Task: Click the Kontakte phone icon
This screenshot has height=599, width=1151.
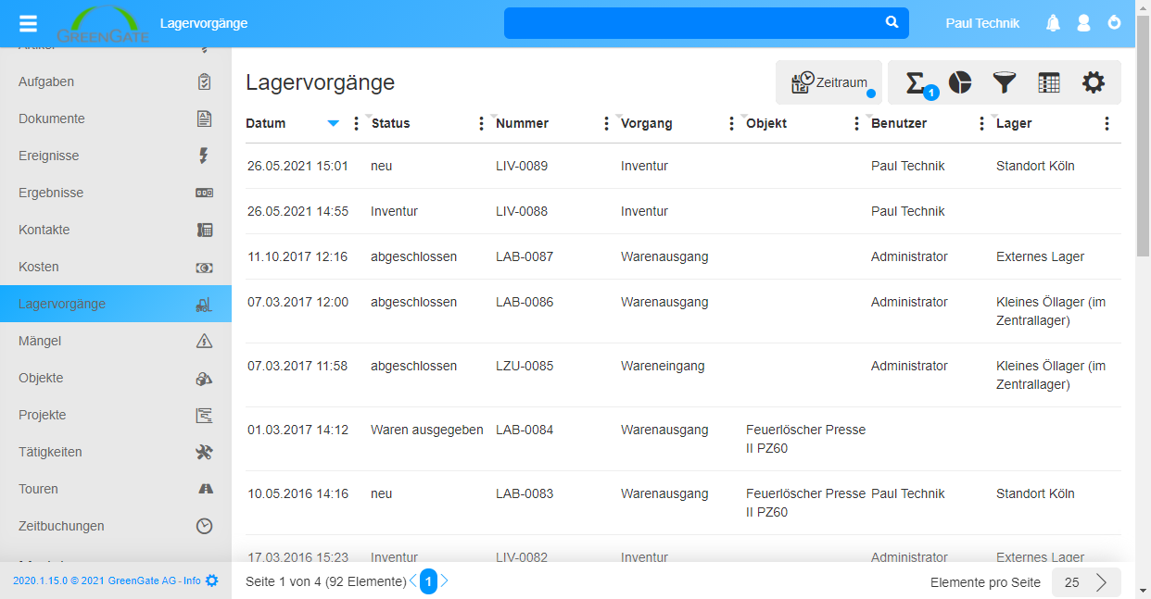Action: point(205,230)
